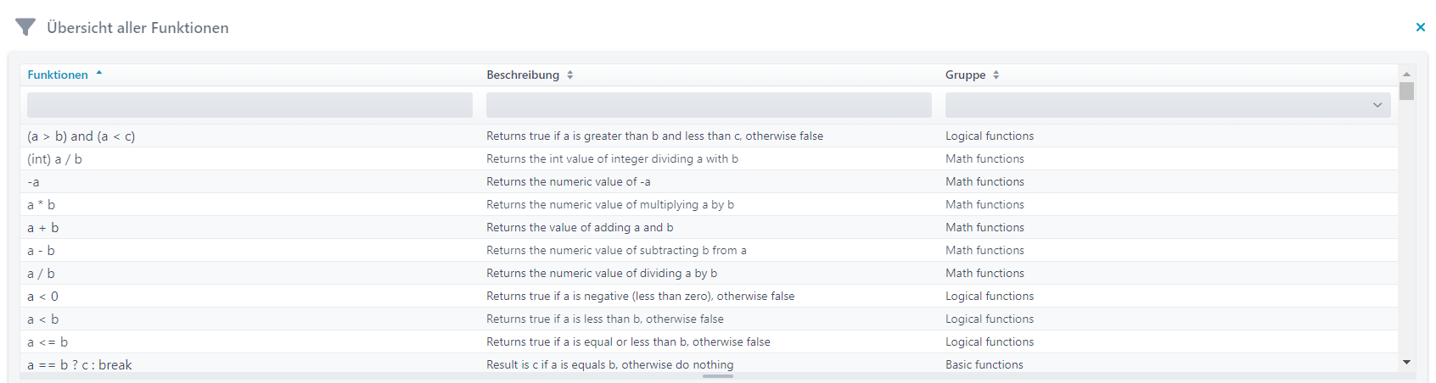Viewport: 1436px width, 383px height.
Task: Close the Übersicht aller Funktionen dialog
Action: coord(1420,28)
